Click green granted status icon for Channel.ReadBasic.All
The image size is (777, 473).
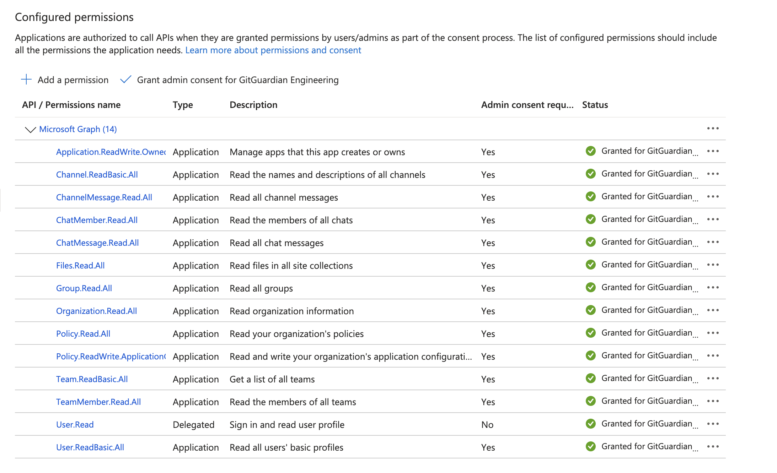591,174
